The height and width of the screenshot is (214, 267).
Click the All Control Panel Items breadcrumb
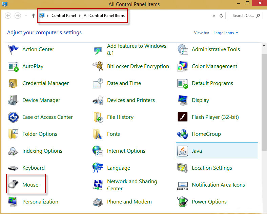click(x=104, y=16)
